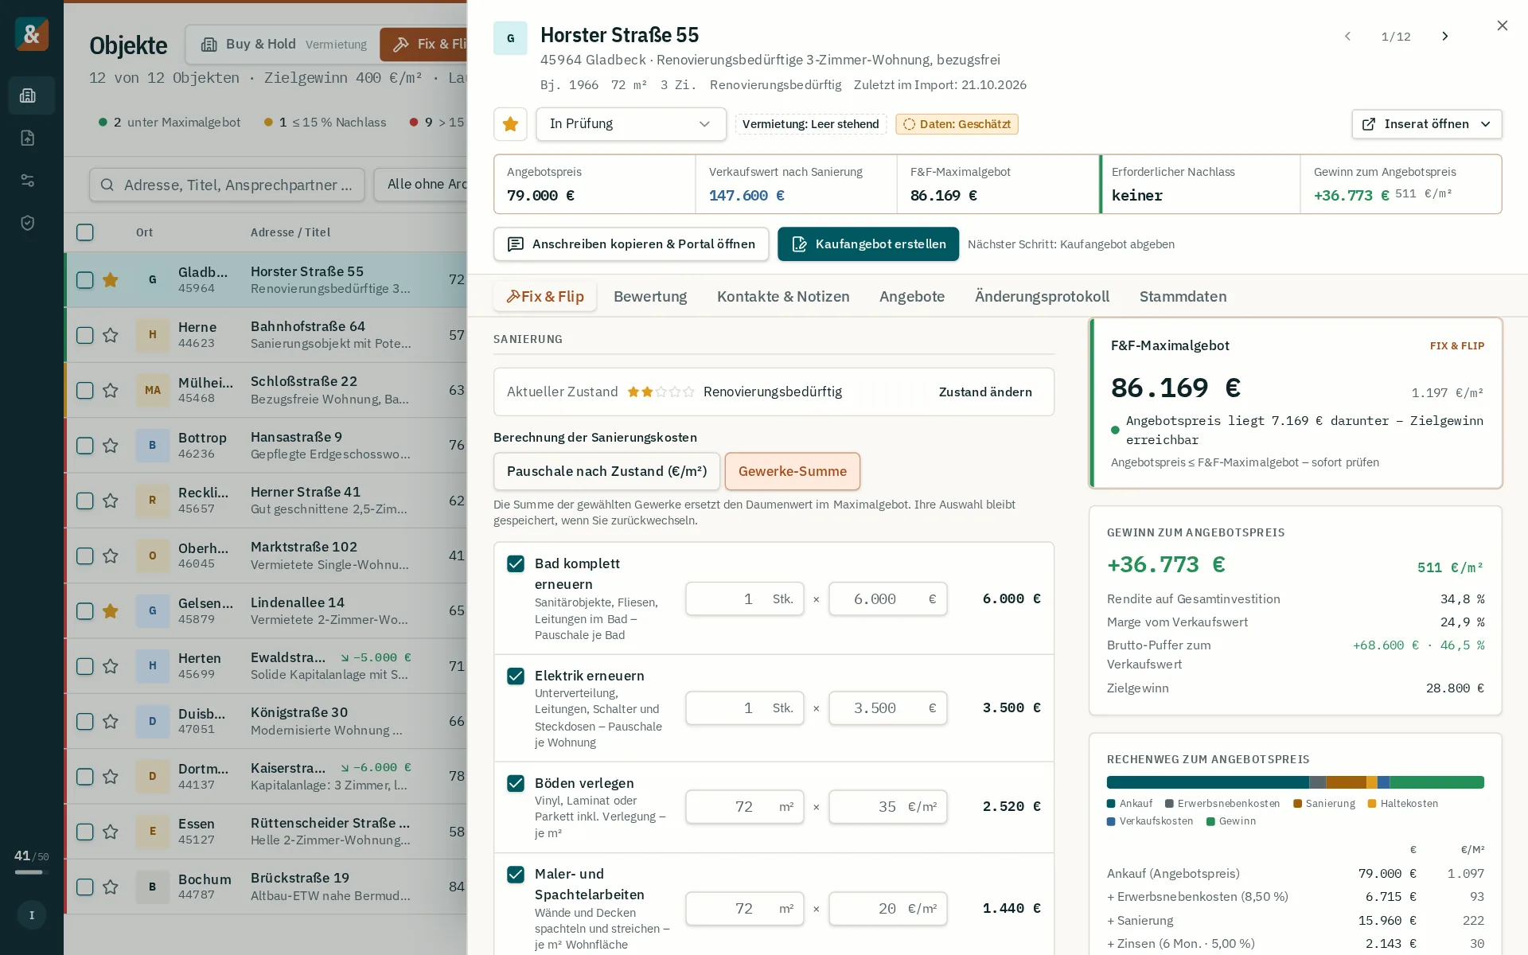Select all objects with header checkbox
Screen dimensions: 1528x955
tap(85, 232)
